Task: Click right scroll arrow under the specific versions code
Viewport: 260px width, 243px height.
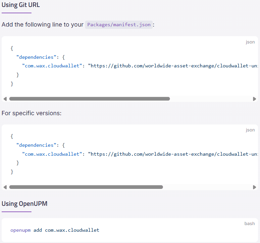Action: (254, 187)
